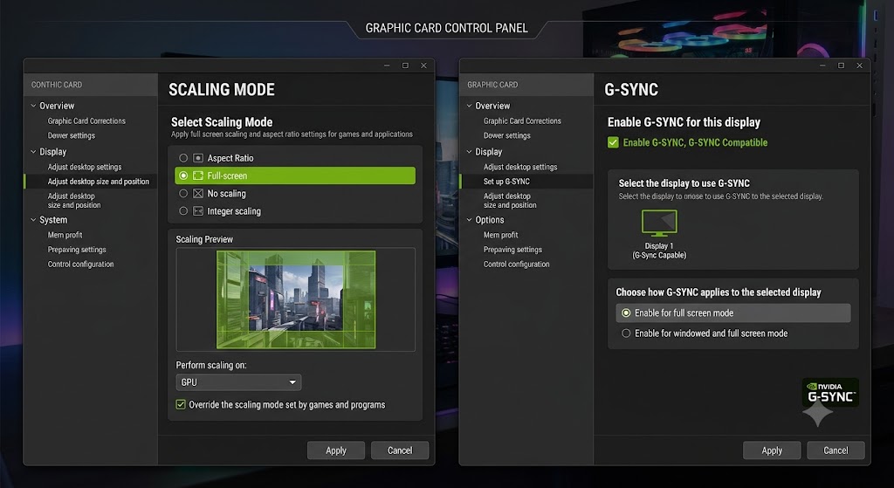Select the Full-screen scaling radio button
The image size is (894, 488).
pyautogui.click(x=183, y=175)
